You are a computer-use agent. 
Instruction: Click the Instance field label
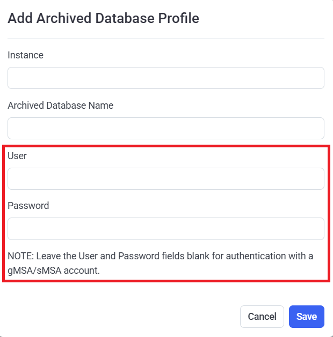coord(25,55)
